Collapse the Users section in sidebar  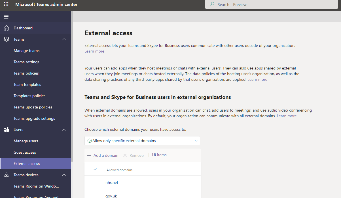click(64, 130)
